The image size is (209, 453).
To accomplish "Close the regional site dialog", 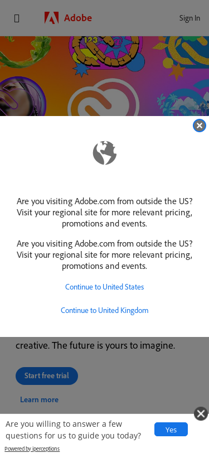I will point(199,126).
